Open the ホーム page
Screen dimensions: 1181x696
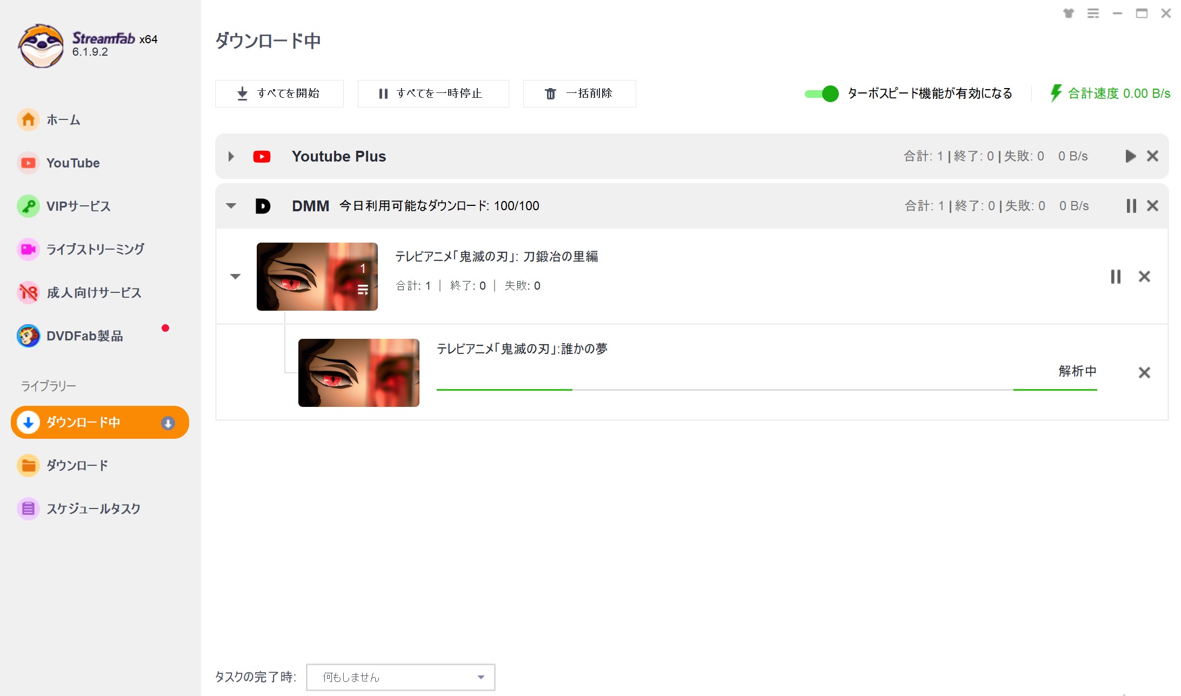pos(63,119)
